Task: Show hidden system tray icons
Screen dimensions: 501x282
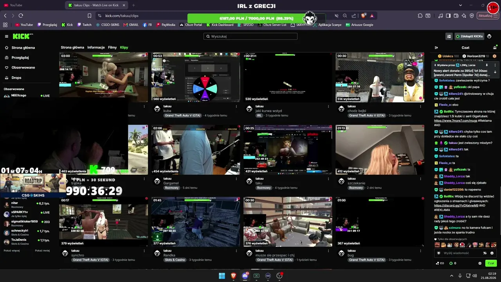Action: tap(452, 276)
